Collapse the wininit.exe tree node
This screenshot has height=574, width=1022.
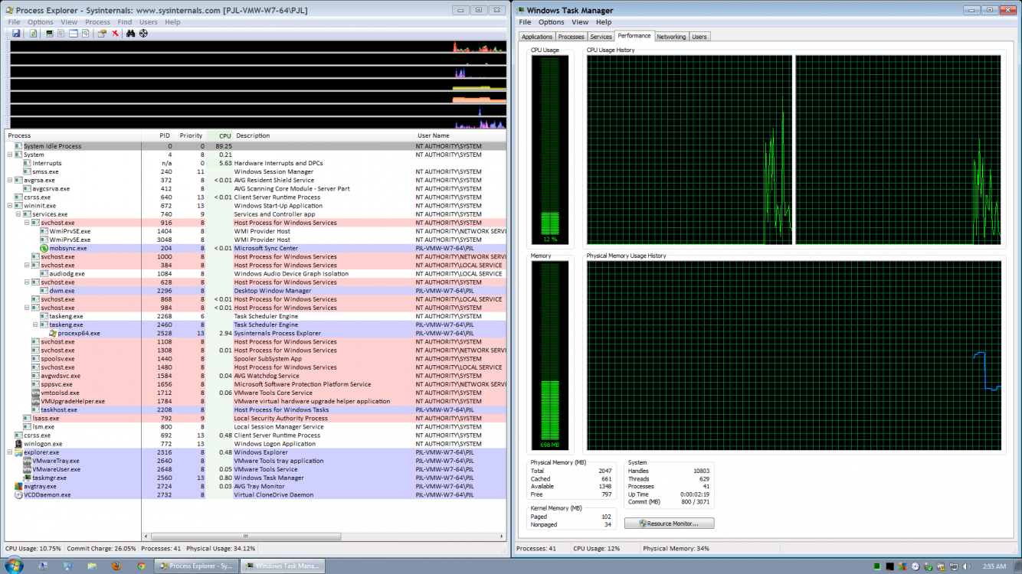point(10,205)
